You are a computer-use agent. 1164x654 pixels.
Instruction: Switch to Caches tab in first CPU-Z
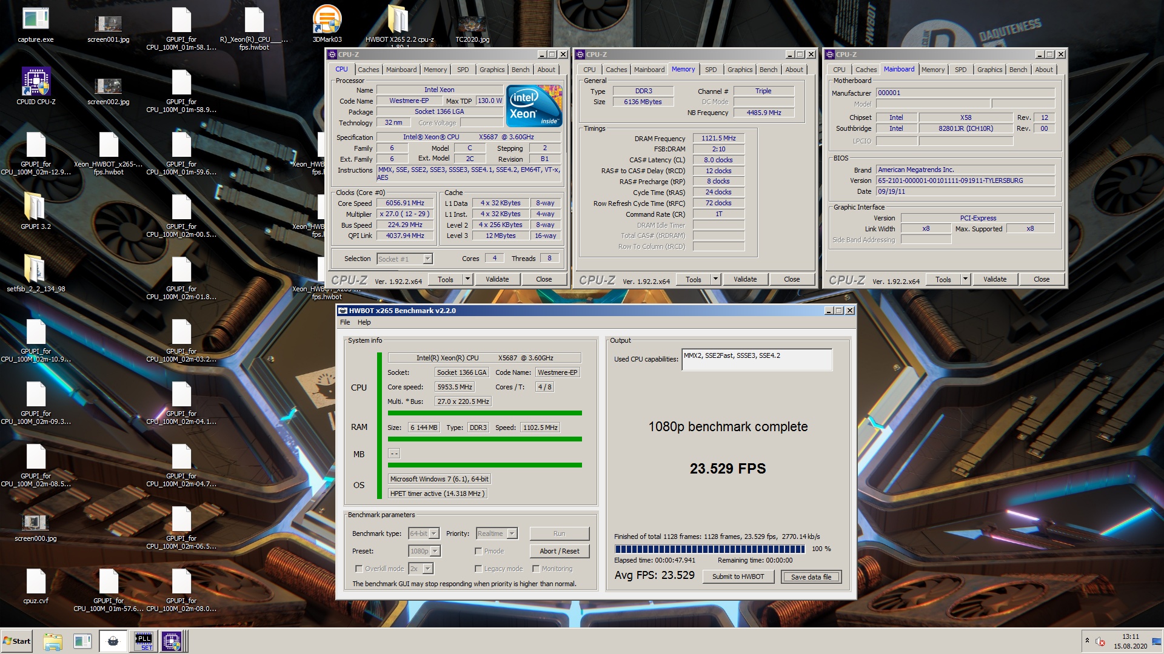pos(368,70)
